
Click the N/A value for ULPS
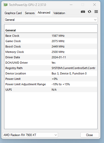pyautogui.click(x=54, y=90)
